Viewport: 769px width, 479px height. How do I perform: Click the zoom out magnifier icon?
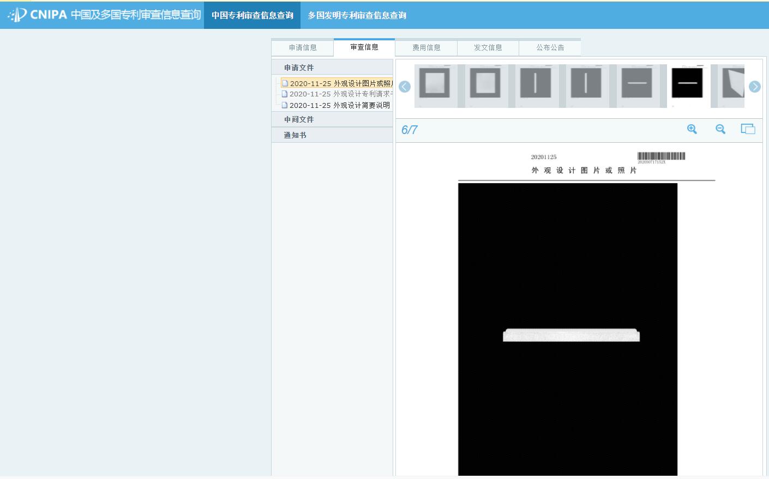(720, 129)
